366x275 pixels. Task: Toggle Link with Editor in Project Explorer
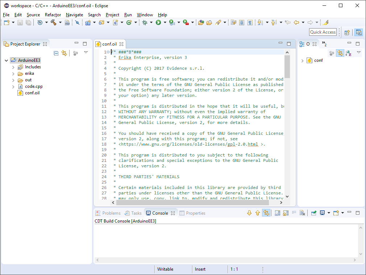(64, 53)
